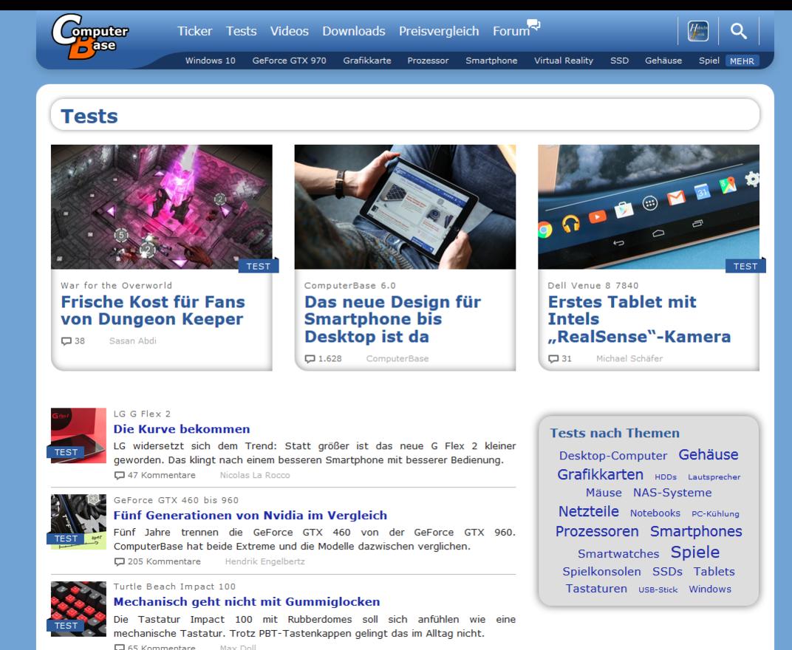Open the Ticker menu item
792x650 pixels.
[194, 31]
